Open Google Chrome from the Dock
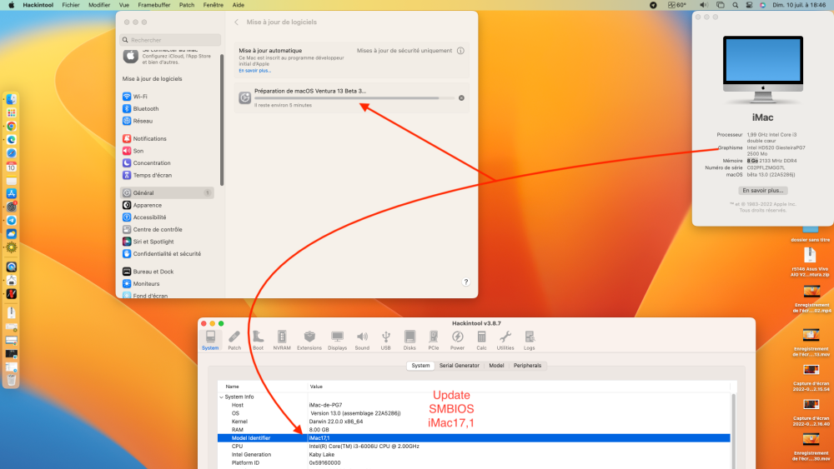Screen dimensions: 834x469 tap(11, 127)
